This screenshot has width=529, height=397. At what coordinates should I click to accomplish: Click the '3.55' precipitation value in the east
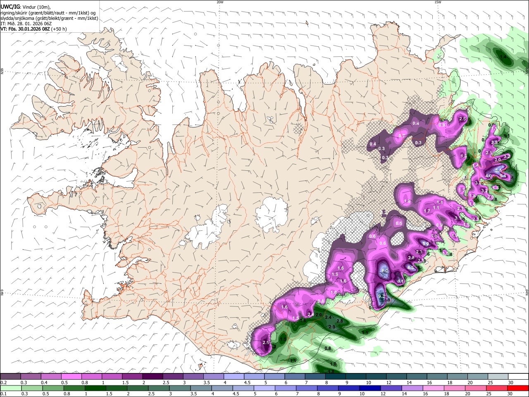point(495,143)
